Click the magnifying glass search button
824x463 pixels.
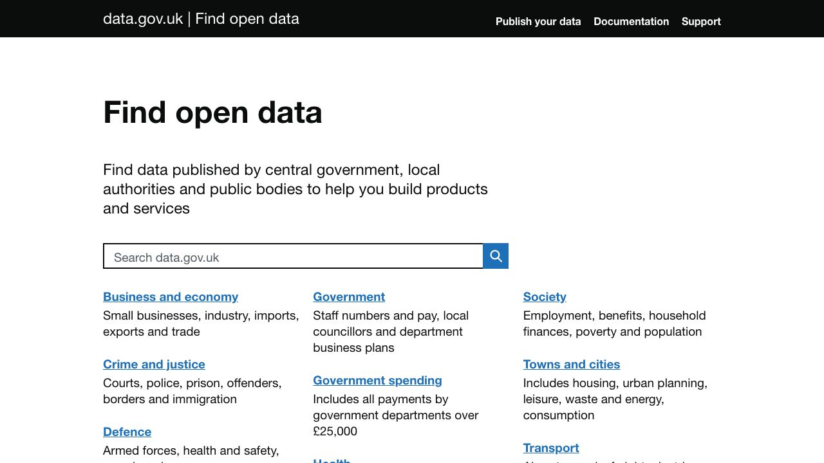tap(496, 256)
